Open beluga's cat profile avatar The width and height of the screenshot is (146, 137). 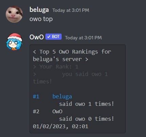14,14
